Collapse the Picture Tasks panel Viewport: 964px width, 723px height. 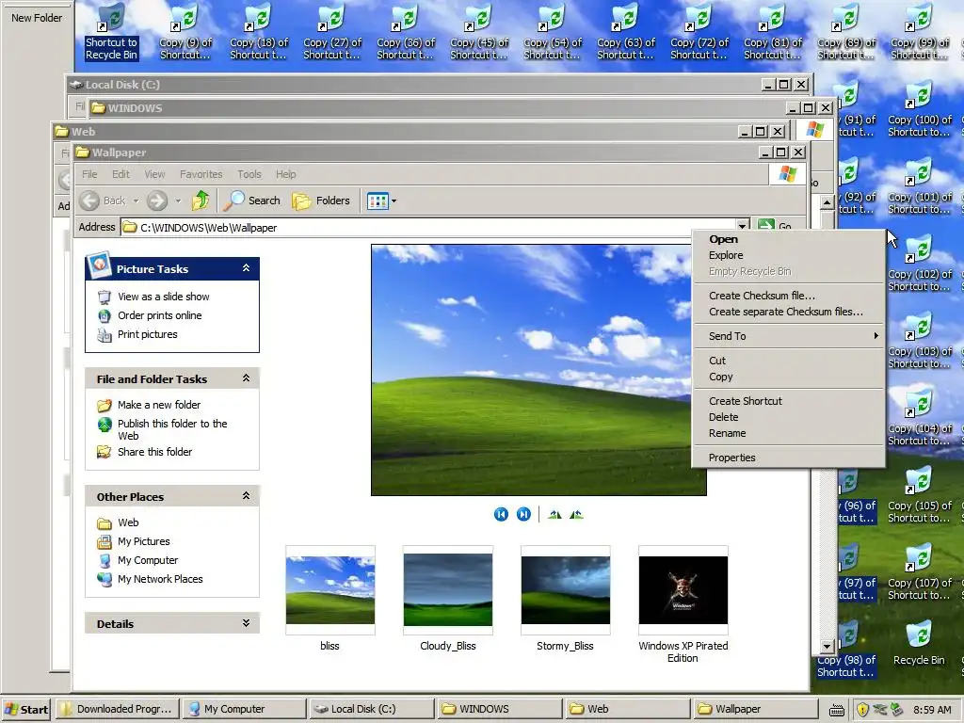coord(246,268)
